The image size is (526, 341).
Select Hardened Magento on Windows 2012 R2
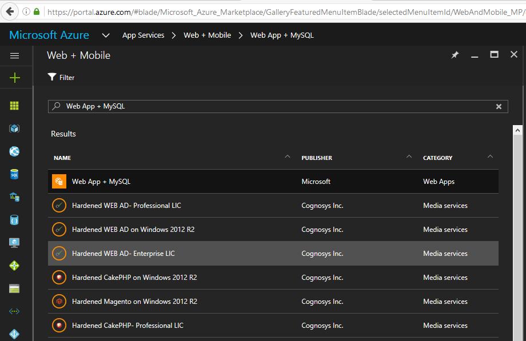pyautogui.click(x=273, y=302)
